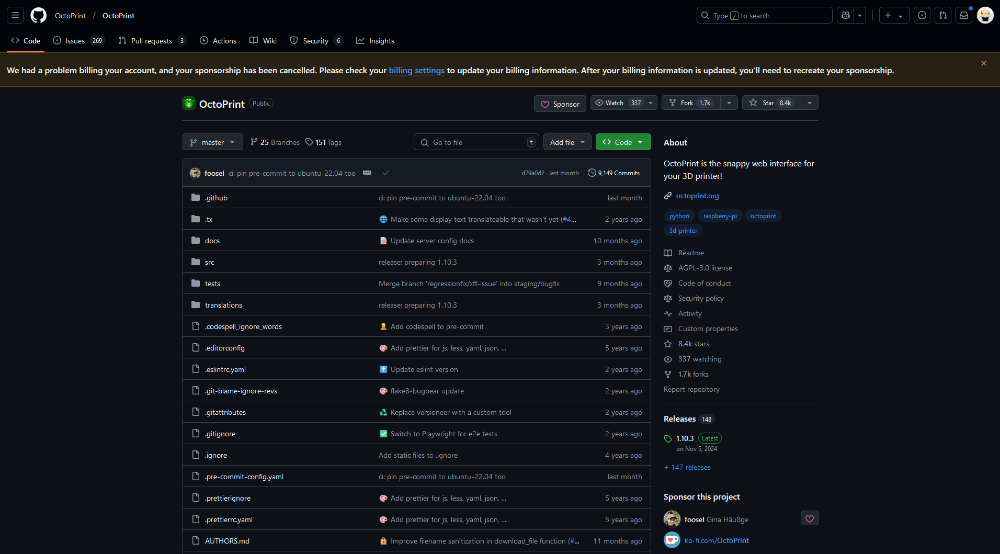View the 1.7k forks icon
Screen dimensions: 1000x554
[668, 375]
